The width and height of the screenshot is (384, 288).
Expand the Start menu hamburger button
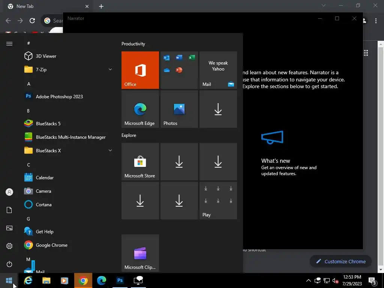9,43
